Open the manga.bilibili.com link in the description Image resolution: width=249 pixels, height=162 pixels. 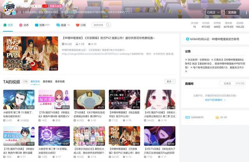point(96,54)
